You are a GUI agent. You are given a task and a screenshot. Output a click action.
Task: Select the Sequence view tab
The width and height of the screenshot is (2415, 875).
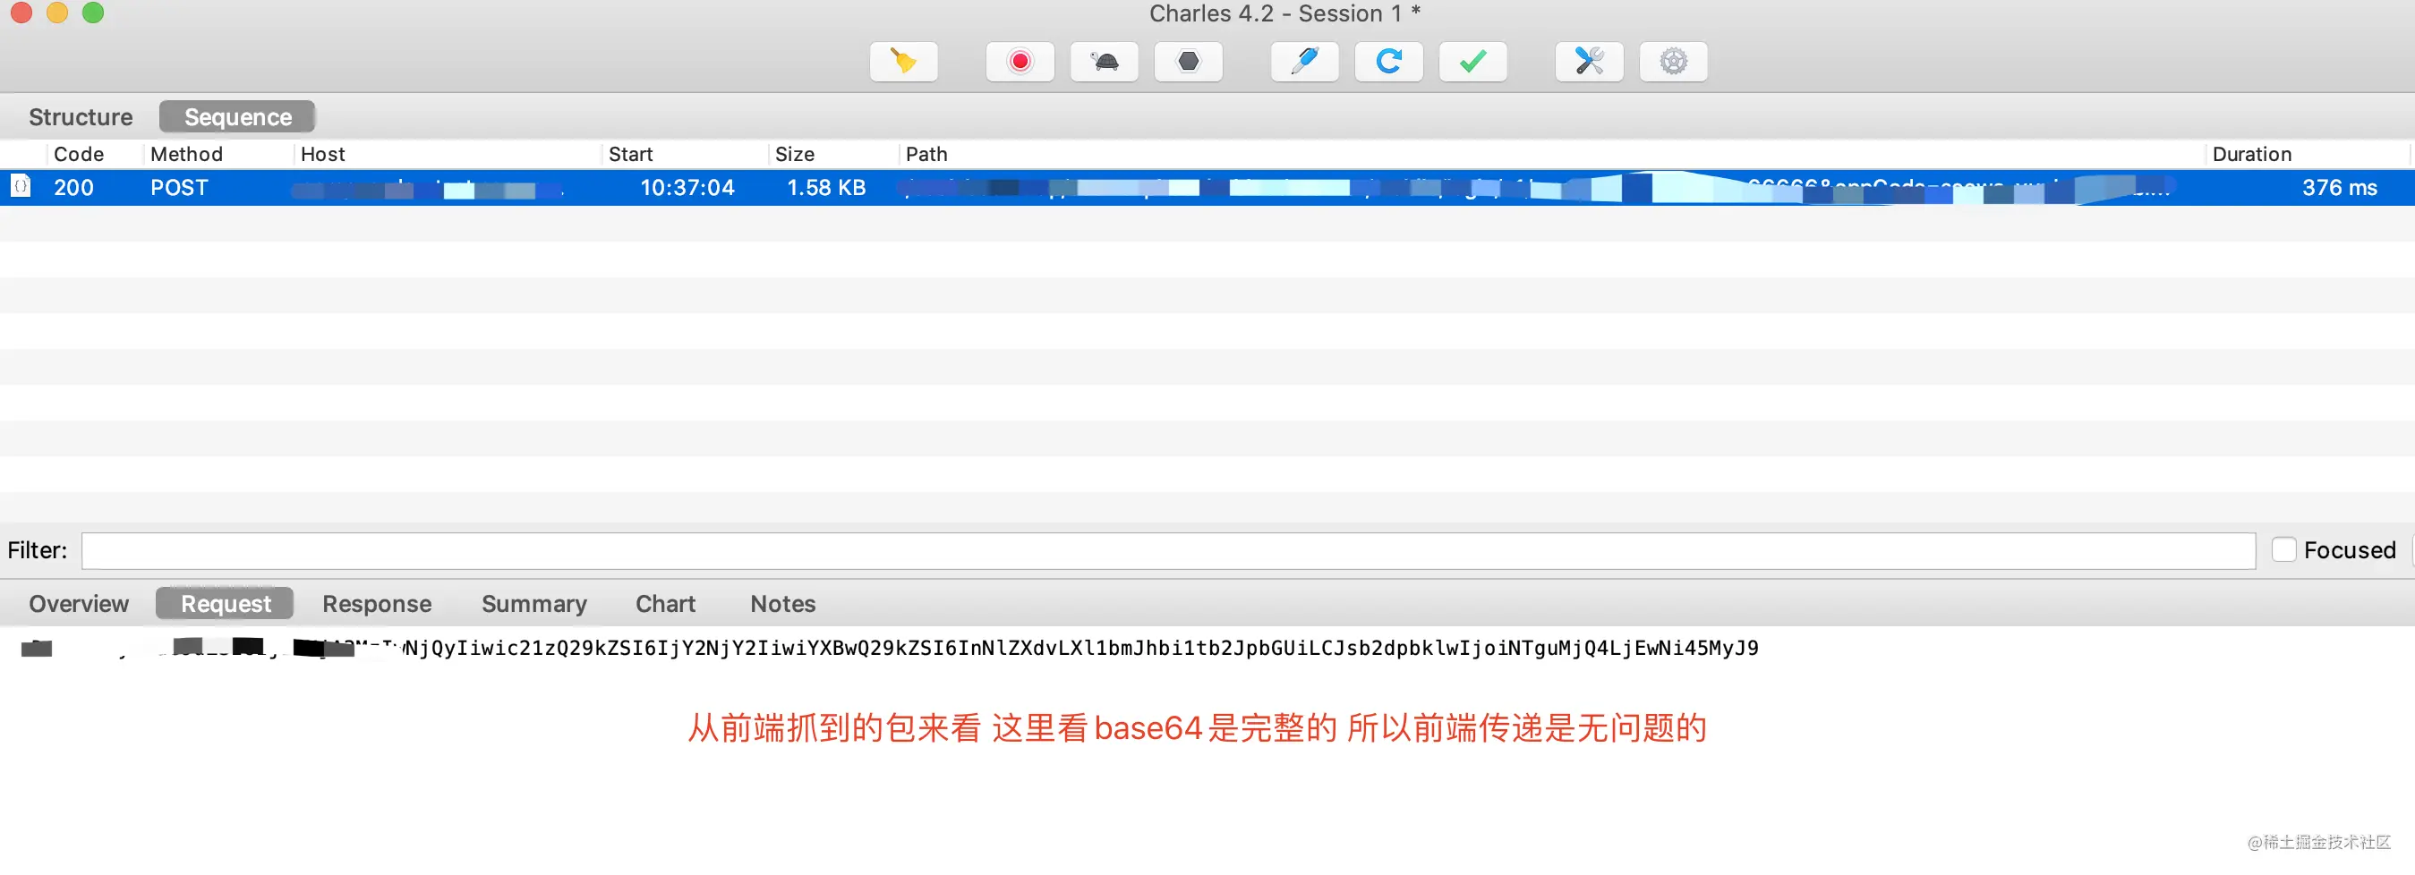click(237, 117)
